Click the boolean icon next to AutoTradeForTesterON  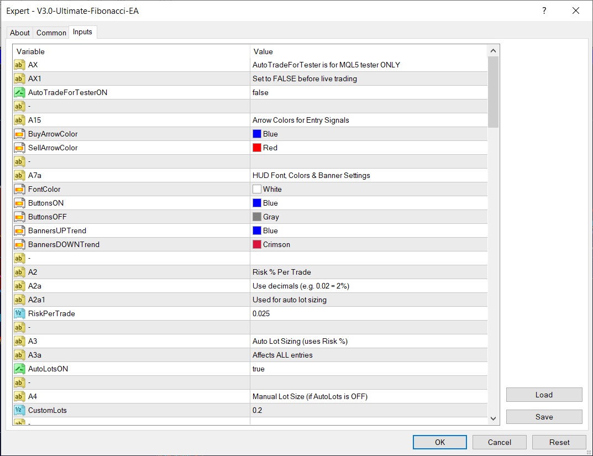coord(19,92)
